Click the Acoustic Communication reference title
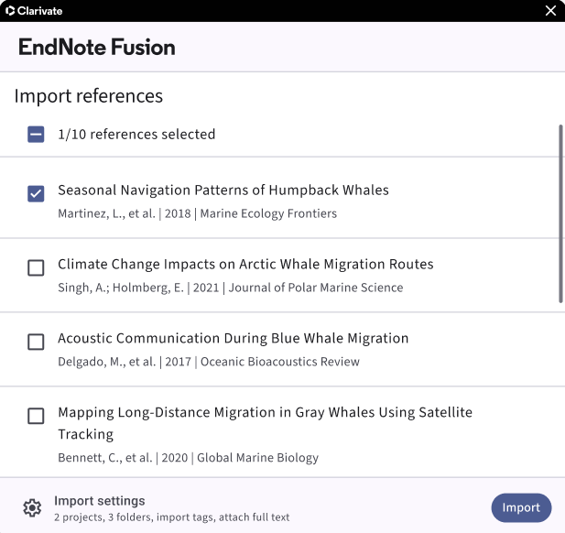 (x=234, y=338)
